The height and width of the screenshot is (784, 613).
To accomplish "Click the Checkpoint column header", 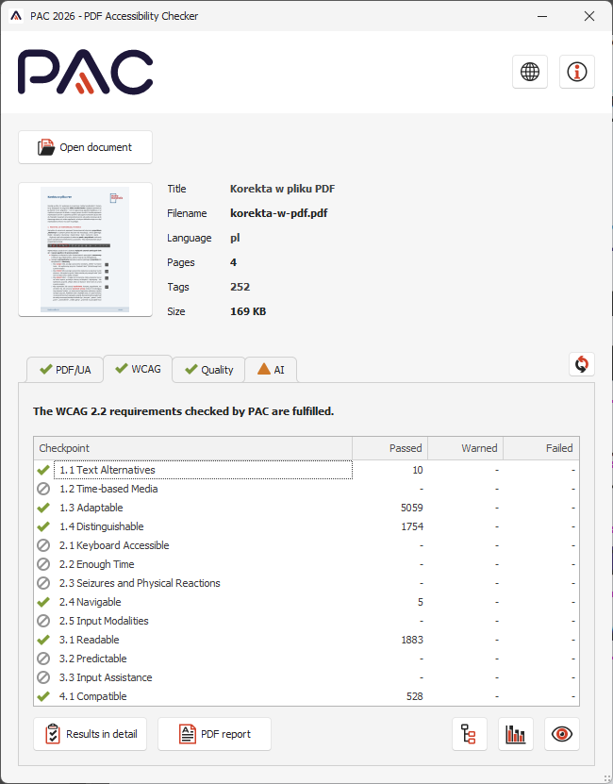I will [x=193, y=448].
